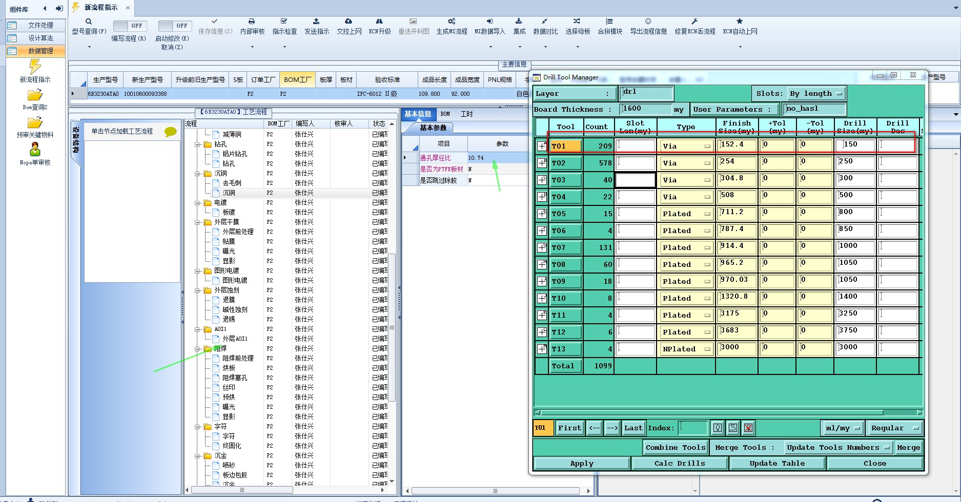
Task: Click the Index input field
Action: click(693, 428)
